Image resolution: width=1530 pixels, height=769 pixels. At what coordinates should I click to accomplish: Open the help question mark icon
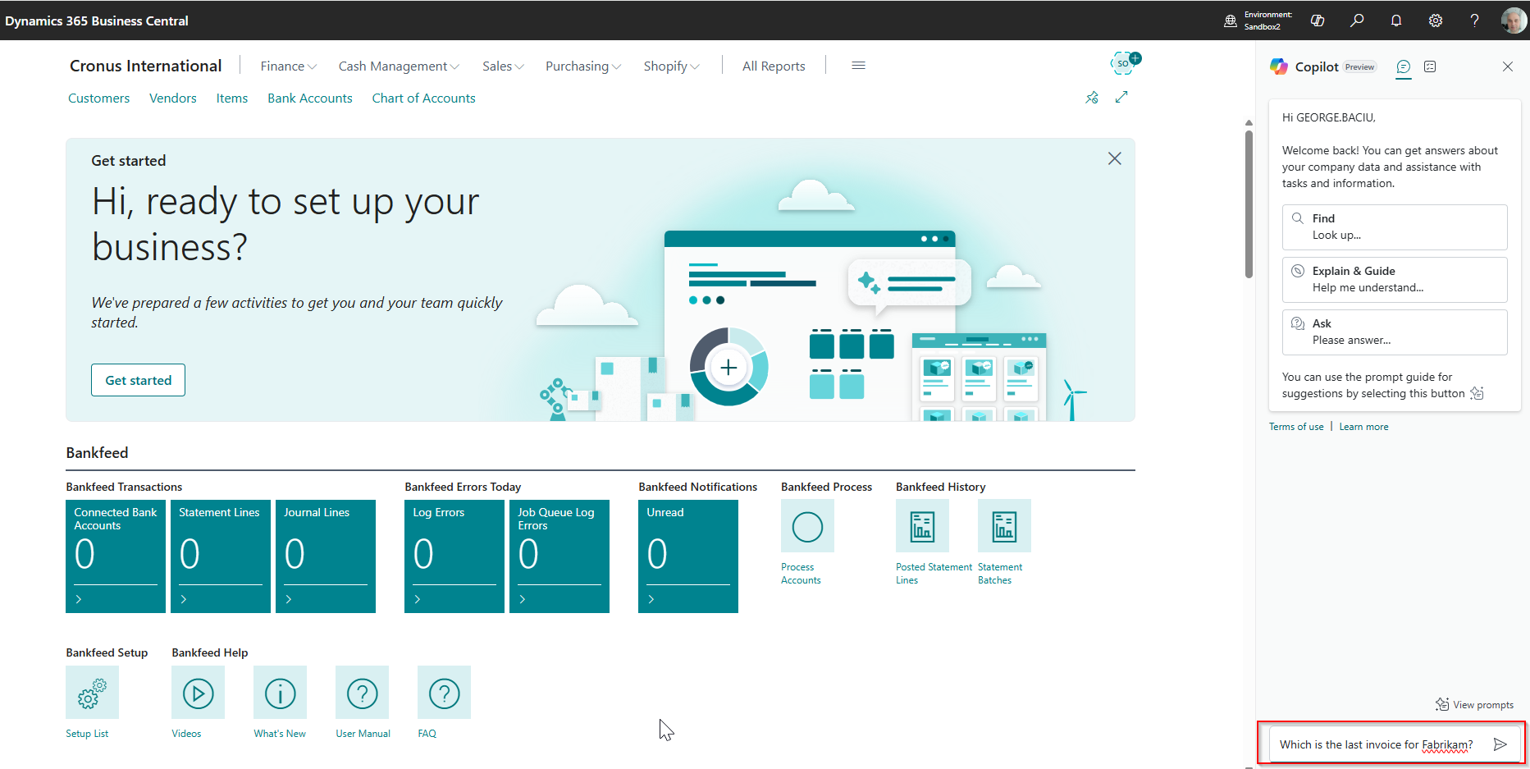pyautogui.click(x=1474, y=21)
